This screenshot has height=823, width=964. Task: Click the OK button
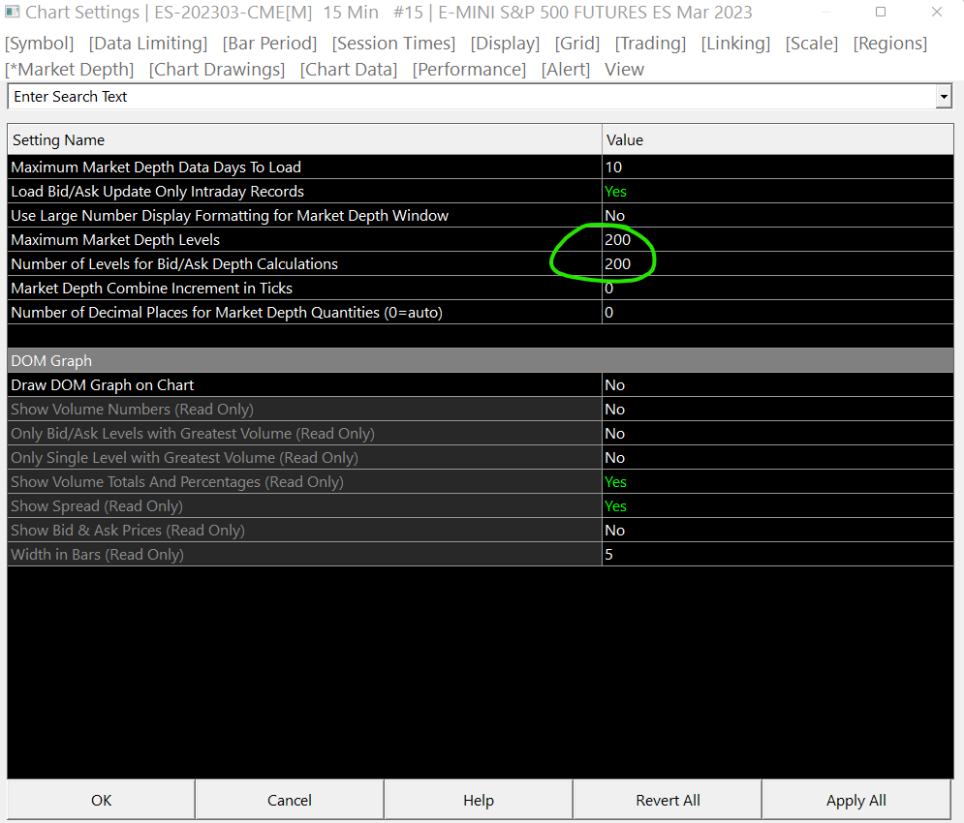(102, 801)
